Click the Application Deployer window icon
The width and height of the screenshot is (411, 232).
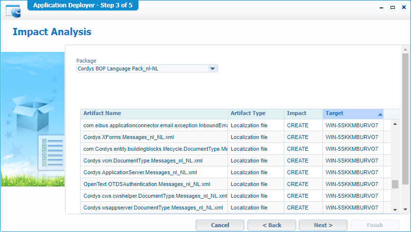click(13, 12)
